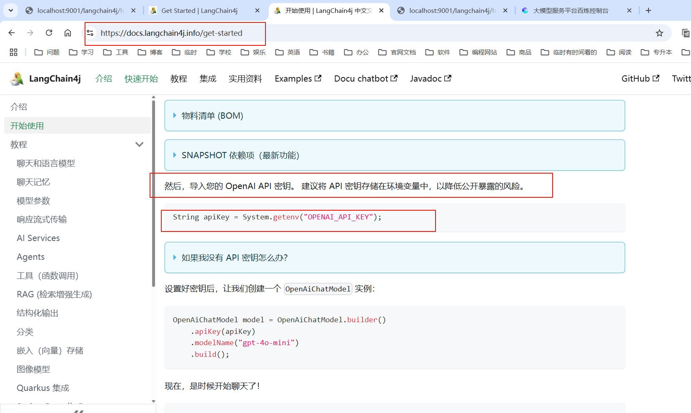This screenshot has height=413, width=691.
Task: Open the 娱乐 bookmark folder
Action: 253,52
